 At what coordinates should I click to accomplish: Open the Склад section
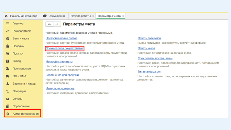pos(23,61)
